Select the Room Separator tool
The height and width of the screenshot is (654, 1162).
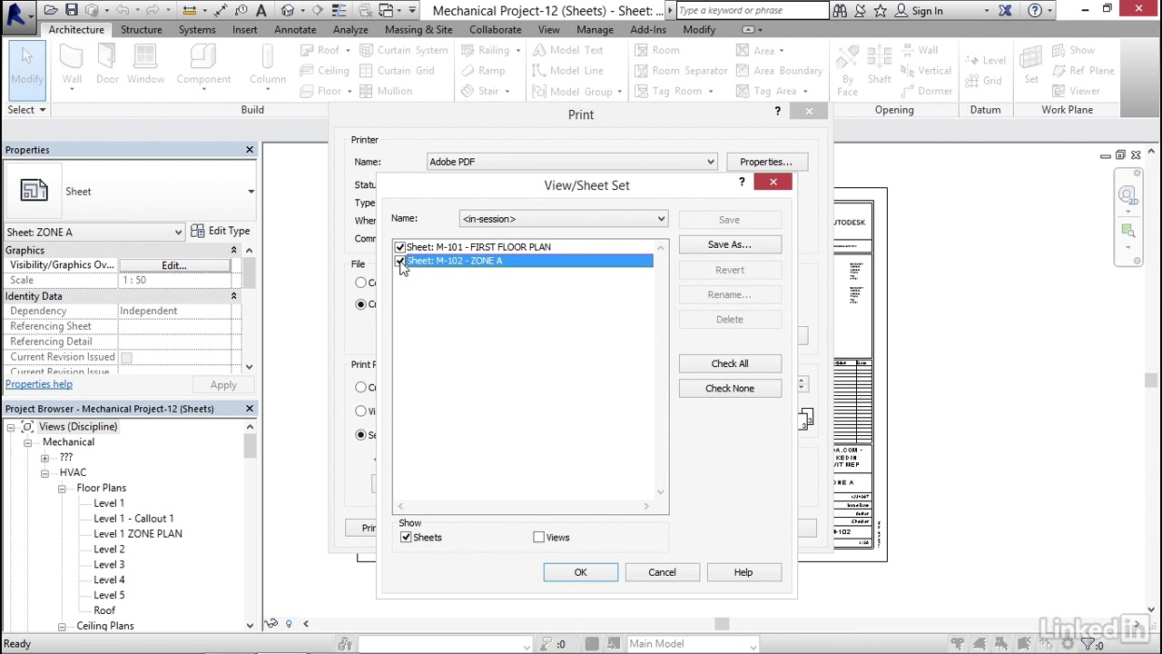(x=681, y=70)
